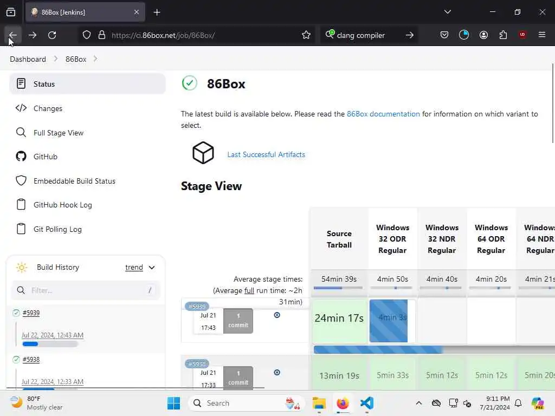Screen dimensions: 555x416
Task: Open the Pocket save icon
Action: point(444,35)
